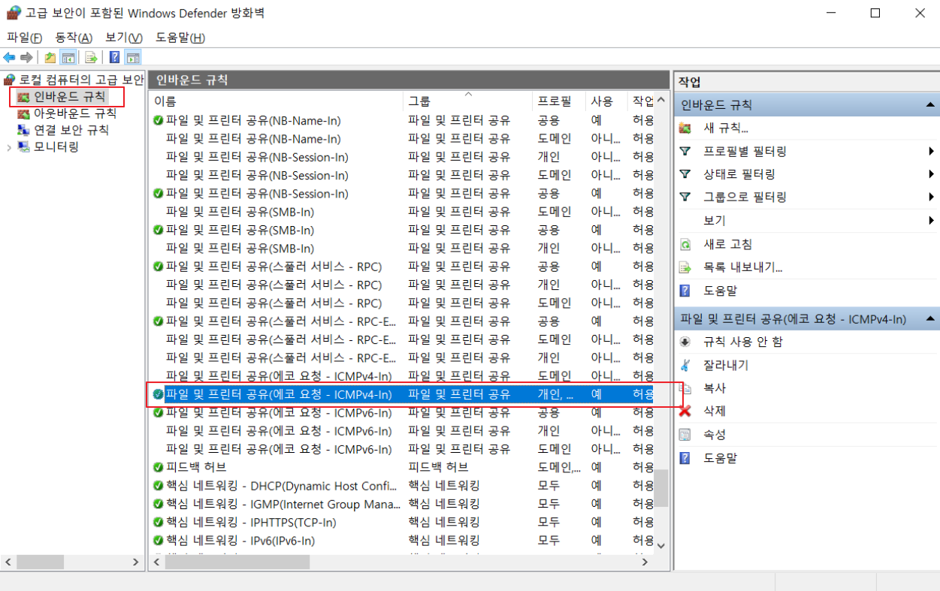The height and width of the screenshot is (591, 940).
Task: Select the 핵심 네트워킹 - IPv6(IPv6-In) rule
Action: pyautogui.click(x=402, y=540)
